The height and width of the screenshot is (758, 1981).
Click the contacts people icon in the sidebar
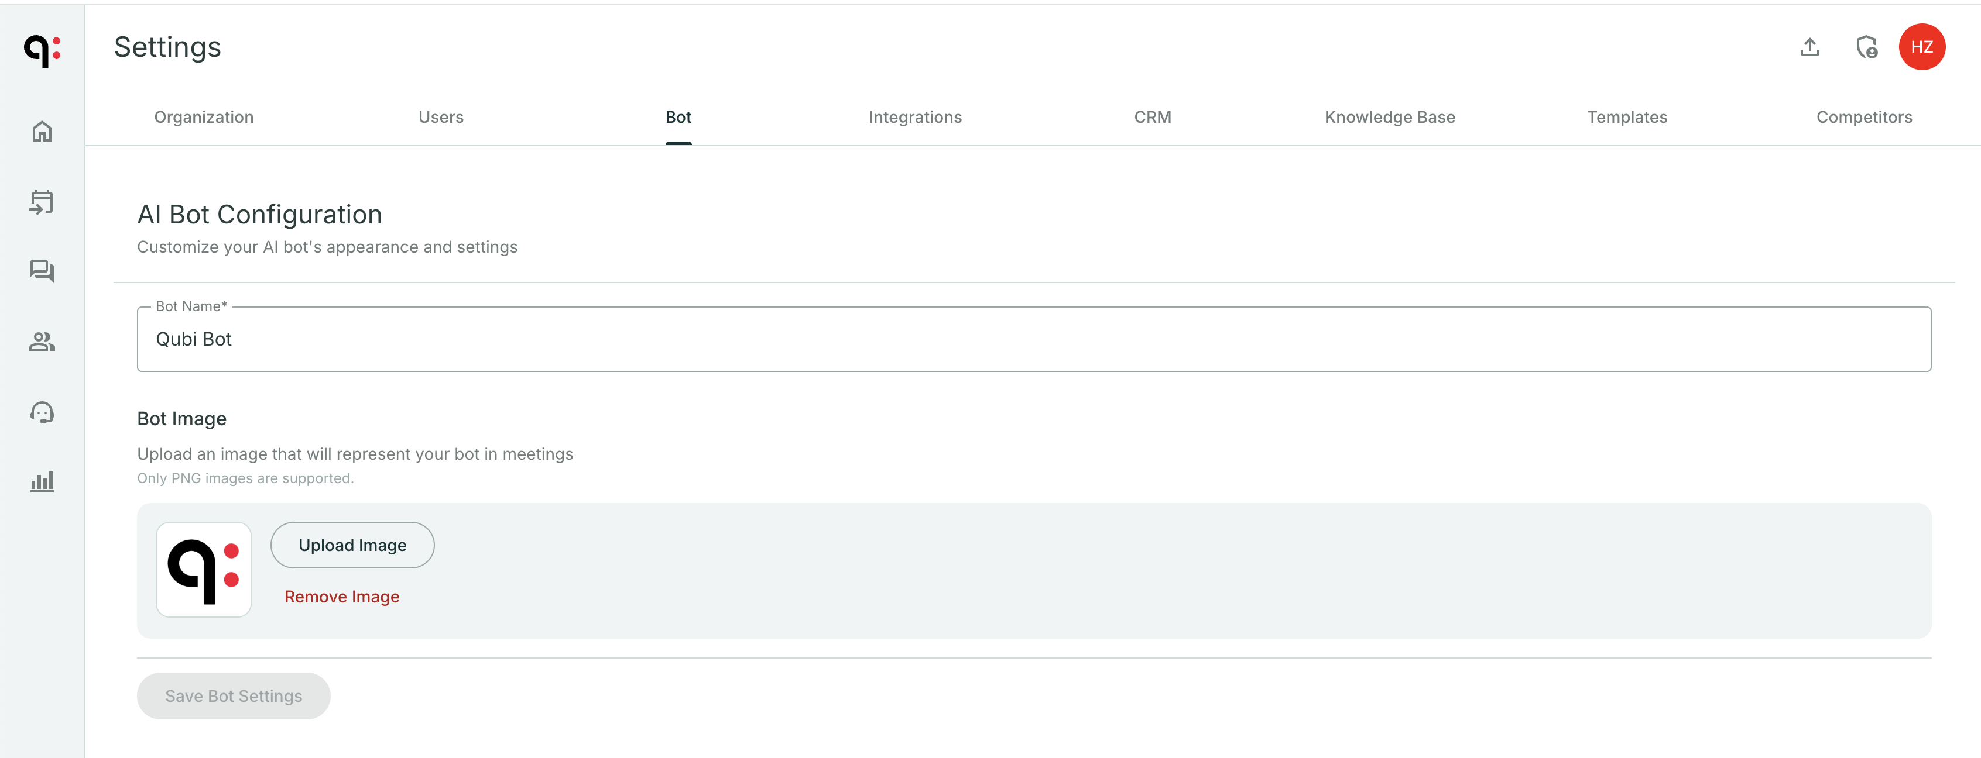coord(42,342)
